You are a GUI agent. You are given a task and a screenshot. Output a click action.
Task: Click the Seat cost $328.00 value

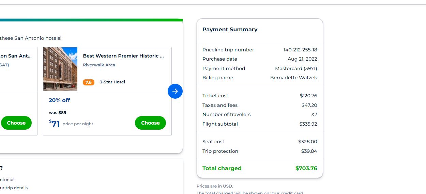pyautogui.click(x=307, y=142)
